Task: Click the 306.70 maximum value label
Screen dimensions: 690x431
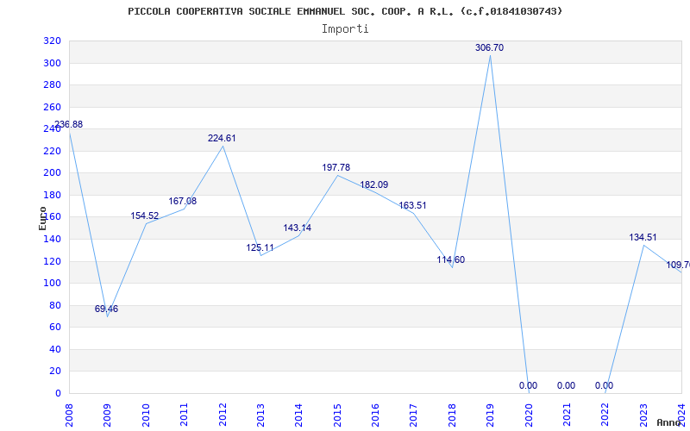Action: click(489, 48)
